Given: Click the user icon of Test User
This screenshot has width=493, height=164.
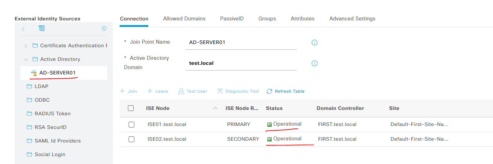Looking at the screenshot, I should (181, 91).
